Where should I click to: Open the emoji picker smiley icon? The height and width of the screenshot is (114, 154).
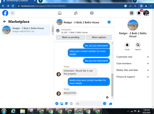click(104, 103)
